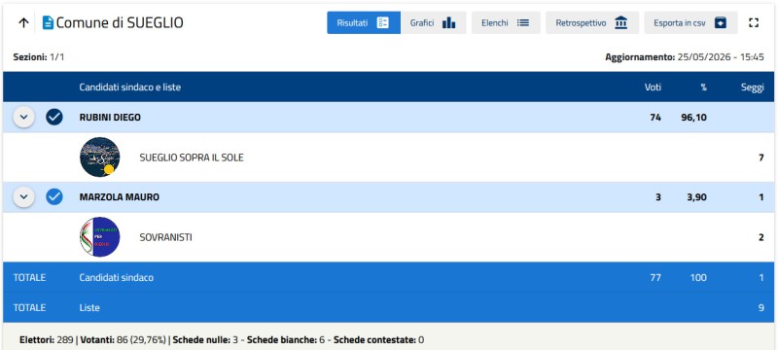Click the 9 total list seats value
The width and height of the screenshot is (778, 350).
click(761, 308)
